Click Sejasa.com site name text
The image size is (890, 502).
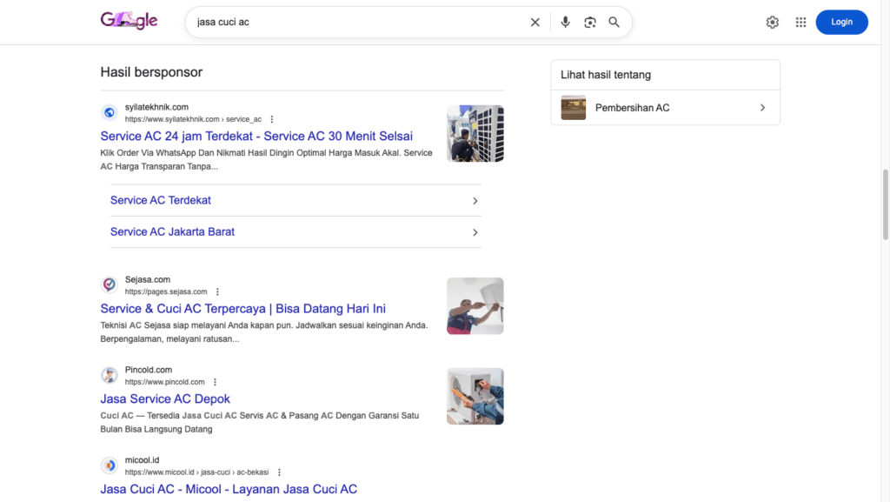(148, 279)
